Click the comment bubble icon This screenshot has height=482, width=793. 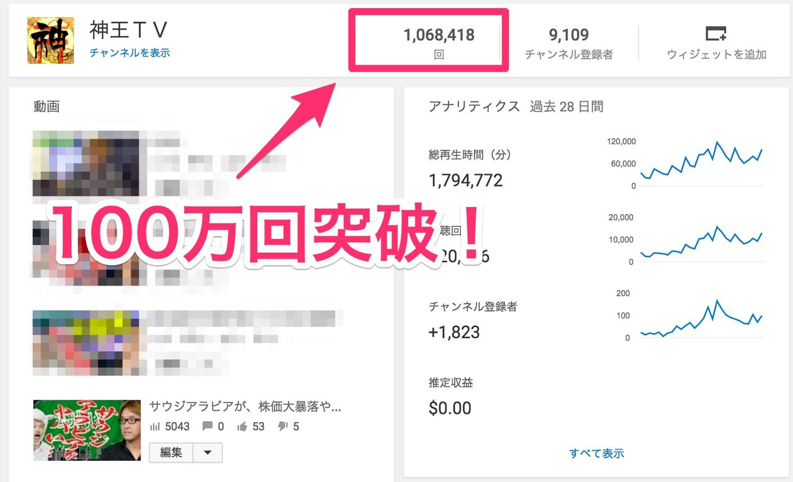click(208, 426)
